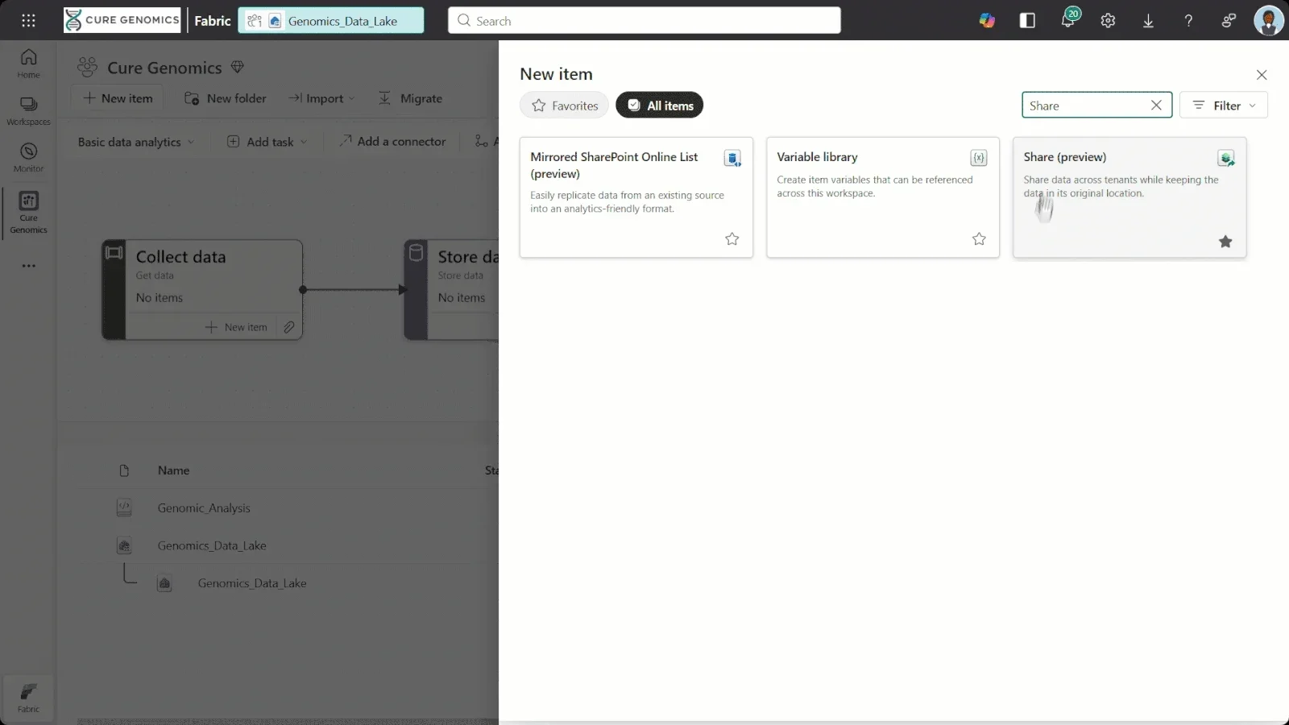This screenshot has width=1289, height=725.
Task: Click New item inside Collect data task
Action: pyautogui.click(x=236, y=327)
